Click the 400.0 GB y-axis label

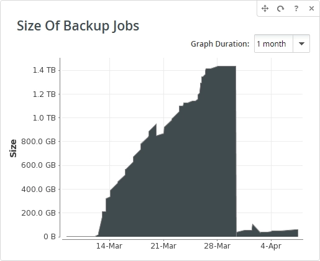(x=39, y=189)
